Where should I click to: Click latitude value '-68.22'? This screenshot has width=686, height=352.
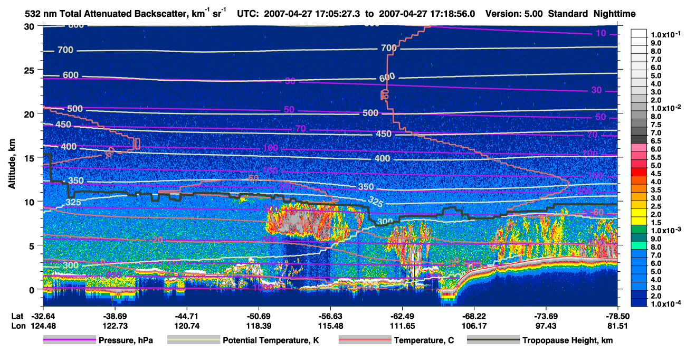474,316
